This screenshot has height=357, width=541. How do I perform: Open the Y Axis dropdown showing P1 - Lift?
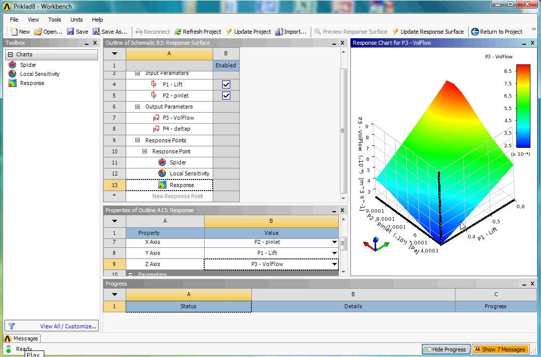(x=334, y=253)
